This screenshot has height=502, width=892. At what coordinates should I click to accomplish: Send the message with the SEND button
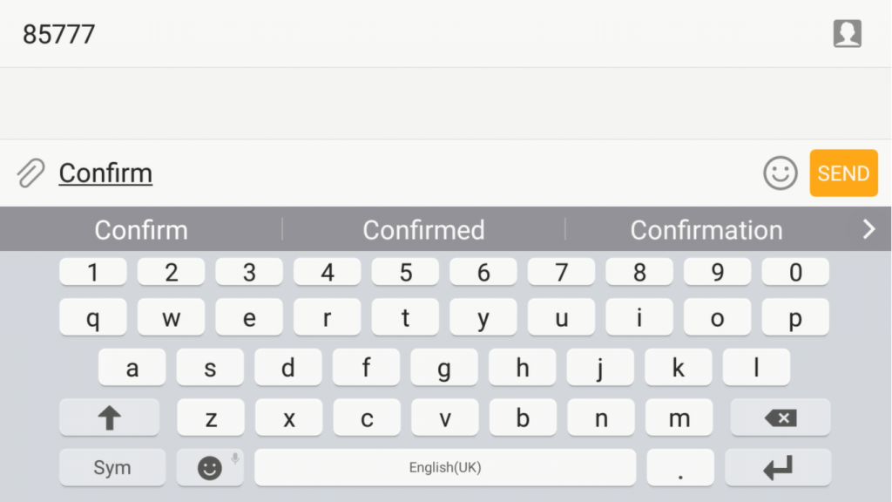(843, 173)
